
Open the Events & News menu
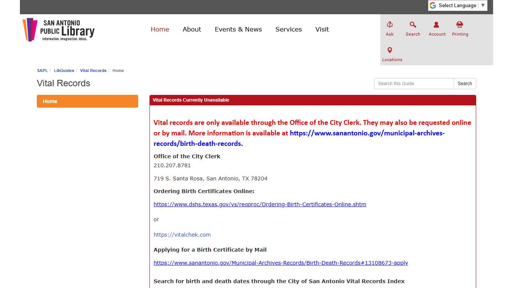(238, 29)
